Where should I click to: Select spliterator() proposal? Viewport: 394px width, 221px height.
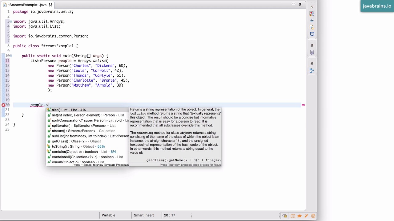[x=87, y=126]
